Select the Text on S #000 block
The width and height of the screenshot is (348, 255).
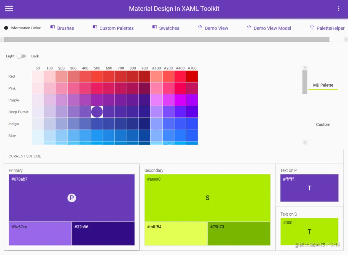(309, 232)
